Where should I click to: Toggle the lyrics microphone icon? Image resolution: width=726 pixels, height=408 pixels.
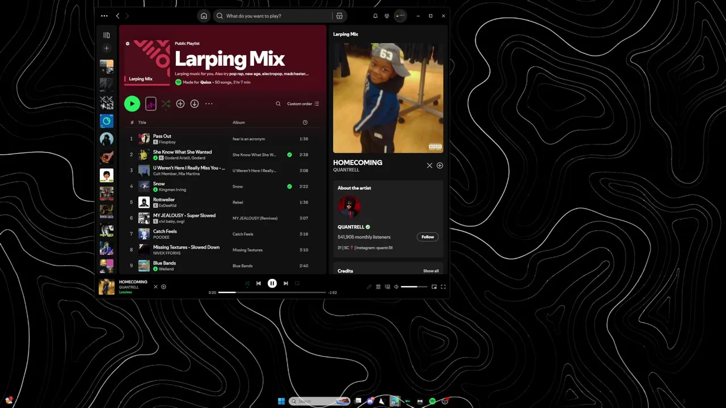pyautogui.click(x=369, y=287)
